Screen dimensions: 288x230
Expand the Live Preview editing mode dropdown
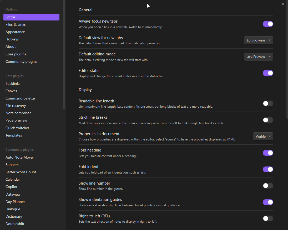(x=258, y=57)
